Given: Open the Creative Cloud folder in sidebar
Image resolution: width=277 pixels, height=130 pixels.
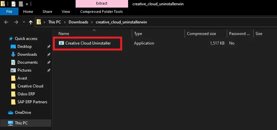Looking at the screenshot, I should click(x=30, y=86).
